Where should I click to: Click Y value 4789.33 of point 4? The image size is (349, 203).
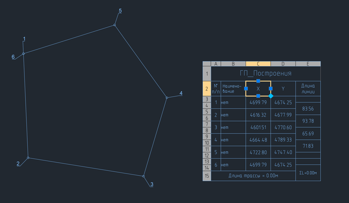[283, 140]
